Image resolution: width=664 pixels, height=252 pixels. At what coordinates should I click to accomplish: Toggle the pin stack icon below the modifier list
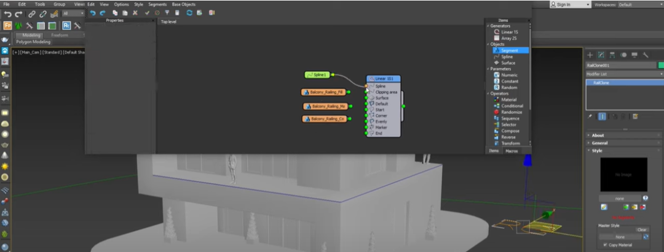(590, 116)
